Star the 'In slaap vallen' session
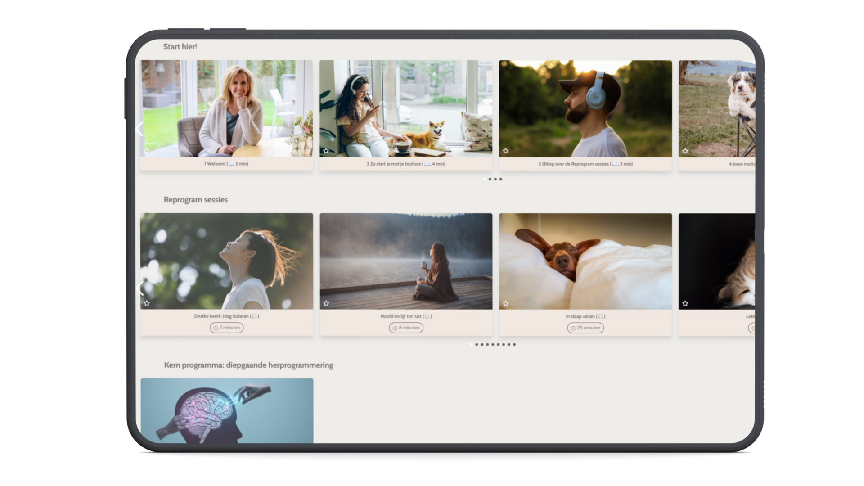 click(x=505, y=303)
